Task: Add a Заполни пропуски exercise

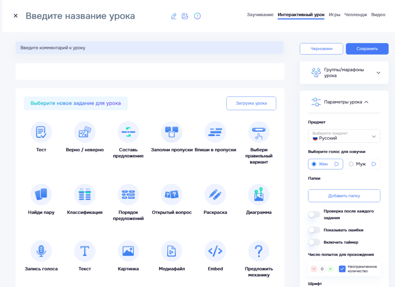Action: pyautogui.click(x=172, y=131)
